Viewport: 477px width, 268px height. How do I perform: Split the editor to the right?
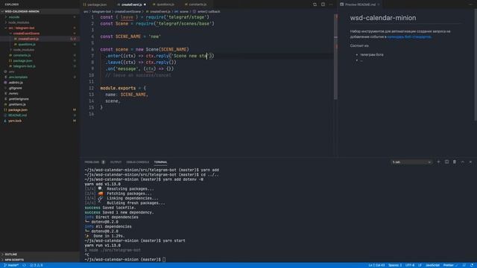pyautogui.click(x=323, y=4)
